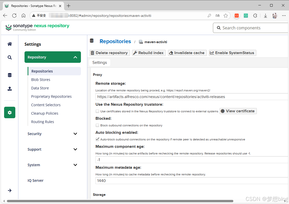Click the saved password key icon

click(x=209, y=16)
